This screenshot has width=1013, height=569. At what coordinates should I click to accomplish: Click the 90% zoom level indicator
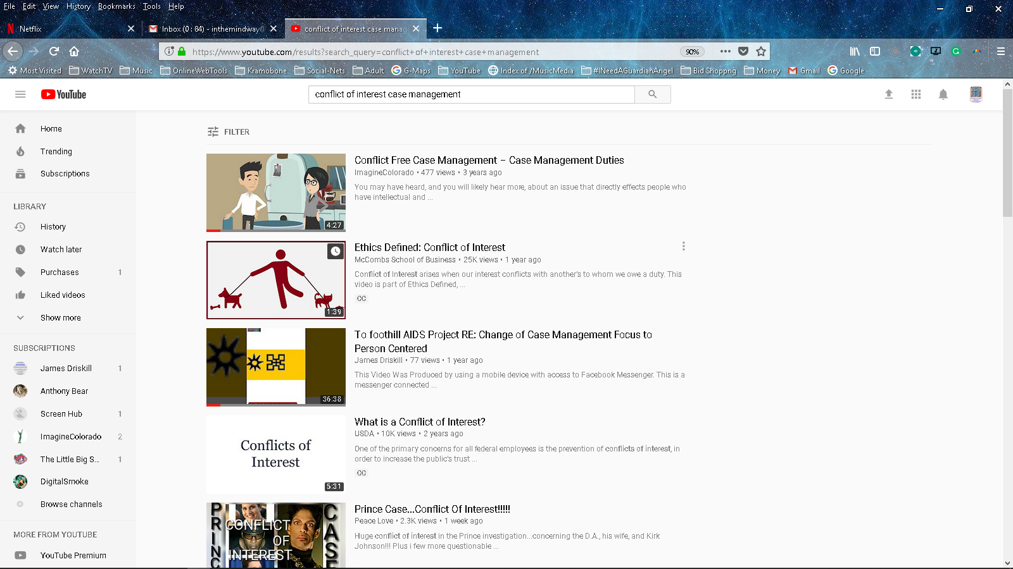point(693,52)
